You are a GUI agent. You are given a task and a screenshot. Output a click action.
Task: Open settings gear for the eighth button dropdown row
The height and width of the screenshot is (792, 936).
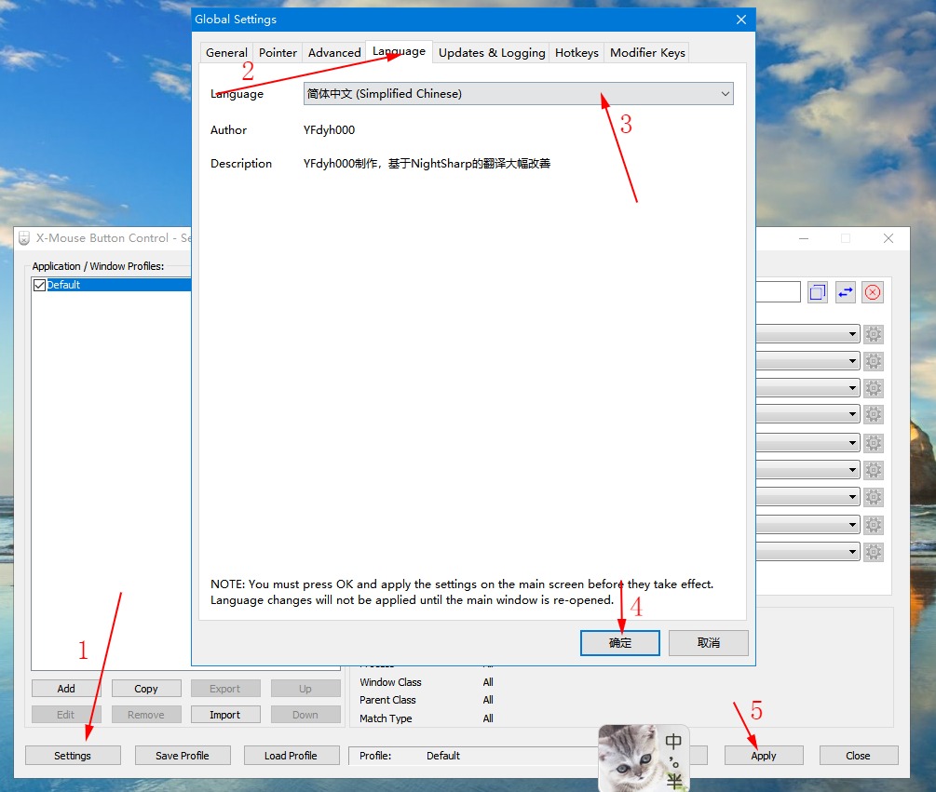pos(874,525)
